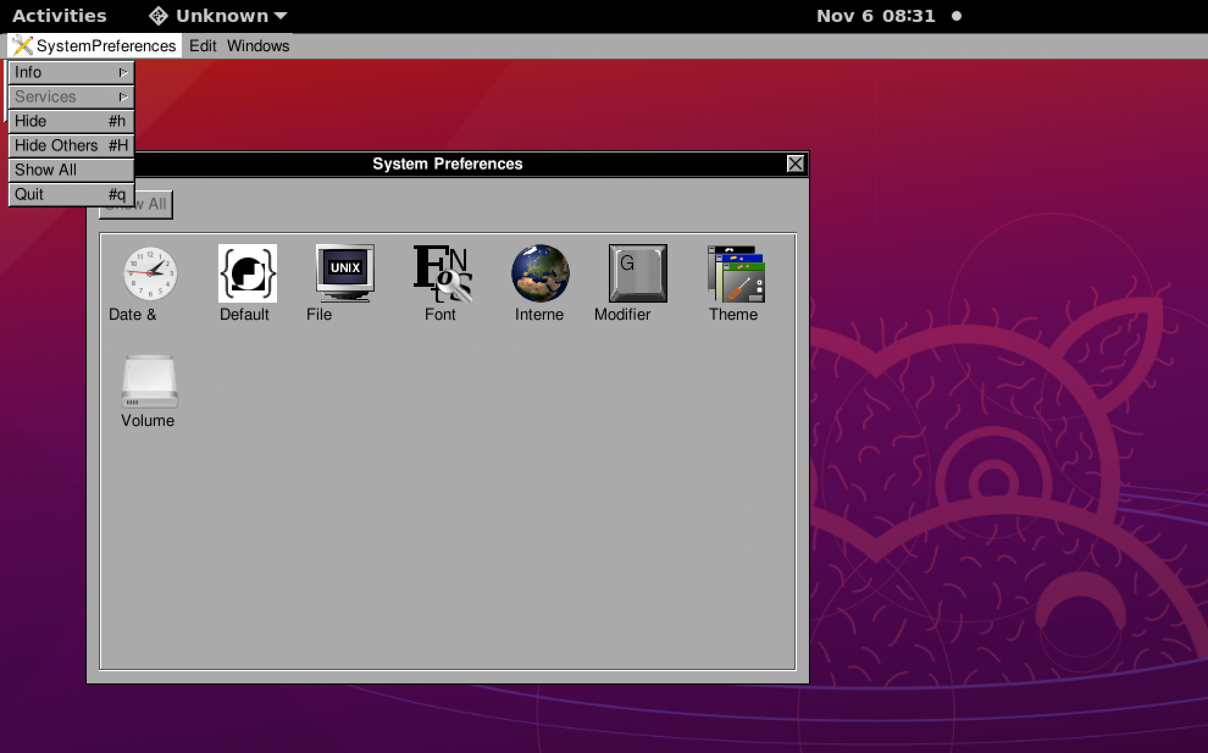Toggle Hide to conceal the app
The width and height of the screenshot is (1208, 753).
(70, 121)
